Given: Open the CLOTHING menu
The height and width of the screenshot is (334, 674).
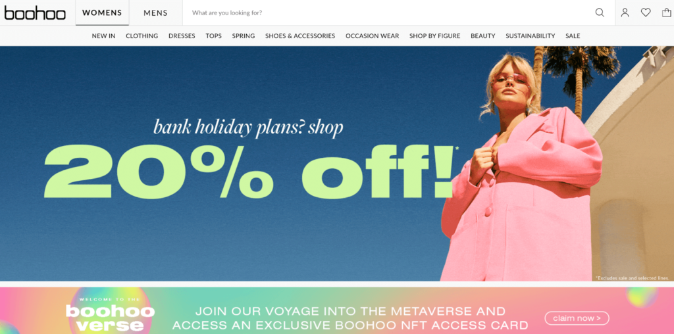Looking at the screenshot, I should click(142, 36).
